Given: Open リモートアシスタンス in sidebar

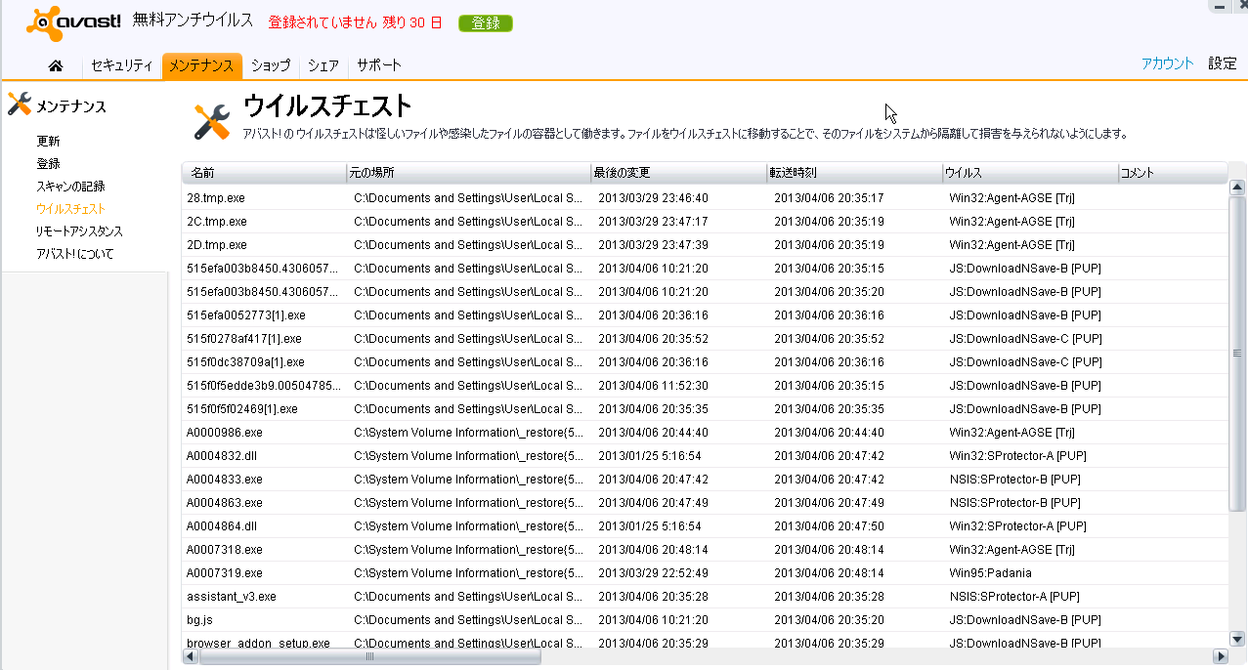Looking at the screenshot, I should click(79, 231).
